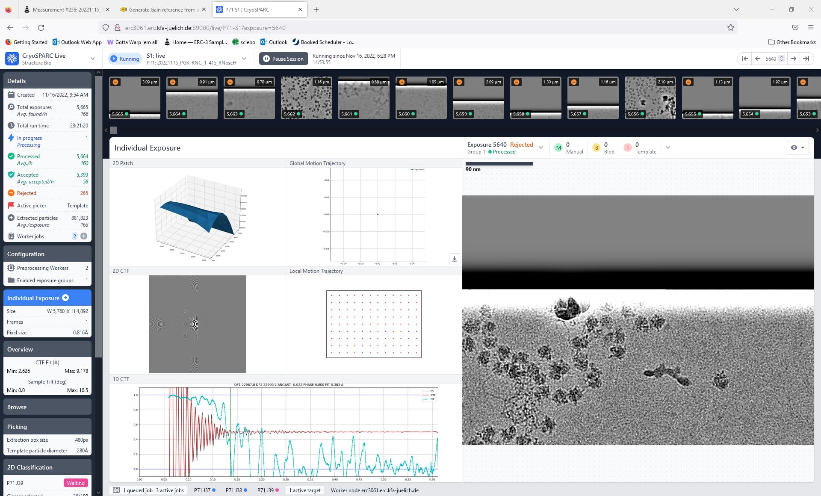Increment the exposure number stepper
This screenshot has width=821, height=496.
tap(782, 56)
